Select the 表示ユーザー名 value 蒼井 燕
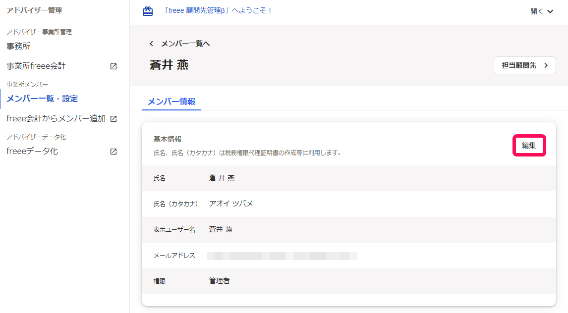The image size is (568, 313). point(221,229)
